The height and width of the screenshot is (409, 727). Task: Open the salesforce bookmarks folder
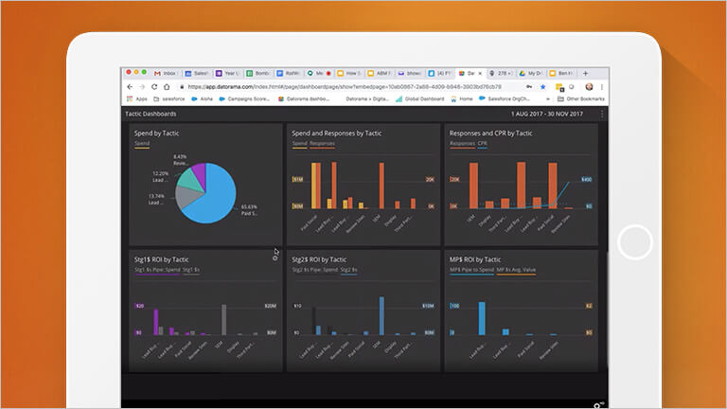[x=169, y=98]
